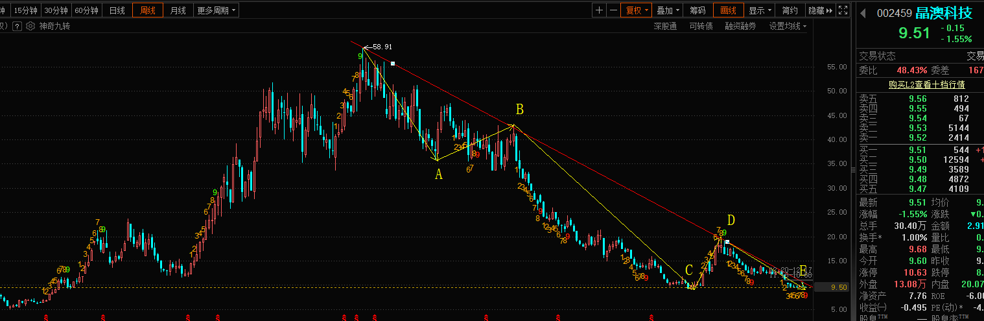
Task: Open 叠加 overlay dropdown
Action: [668, 10]
